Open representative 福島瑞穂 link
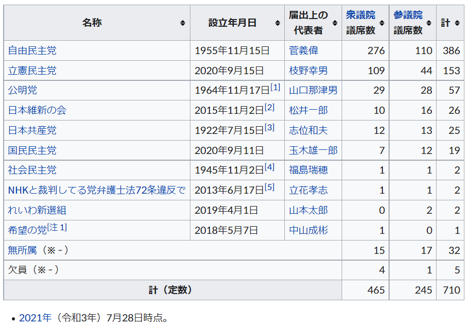467x325 pixels. [308, 170]
